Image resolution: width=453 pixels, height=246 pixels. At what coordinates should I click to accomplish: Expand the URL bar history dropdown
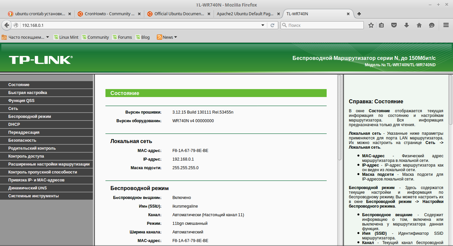click(263, 25)
